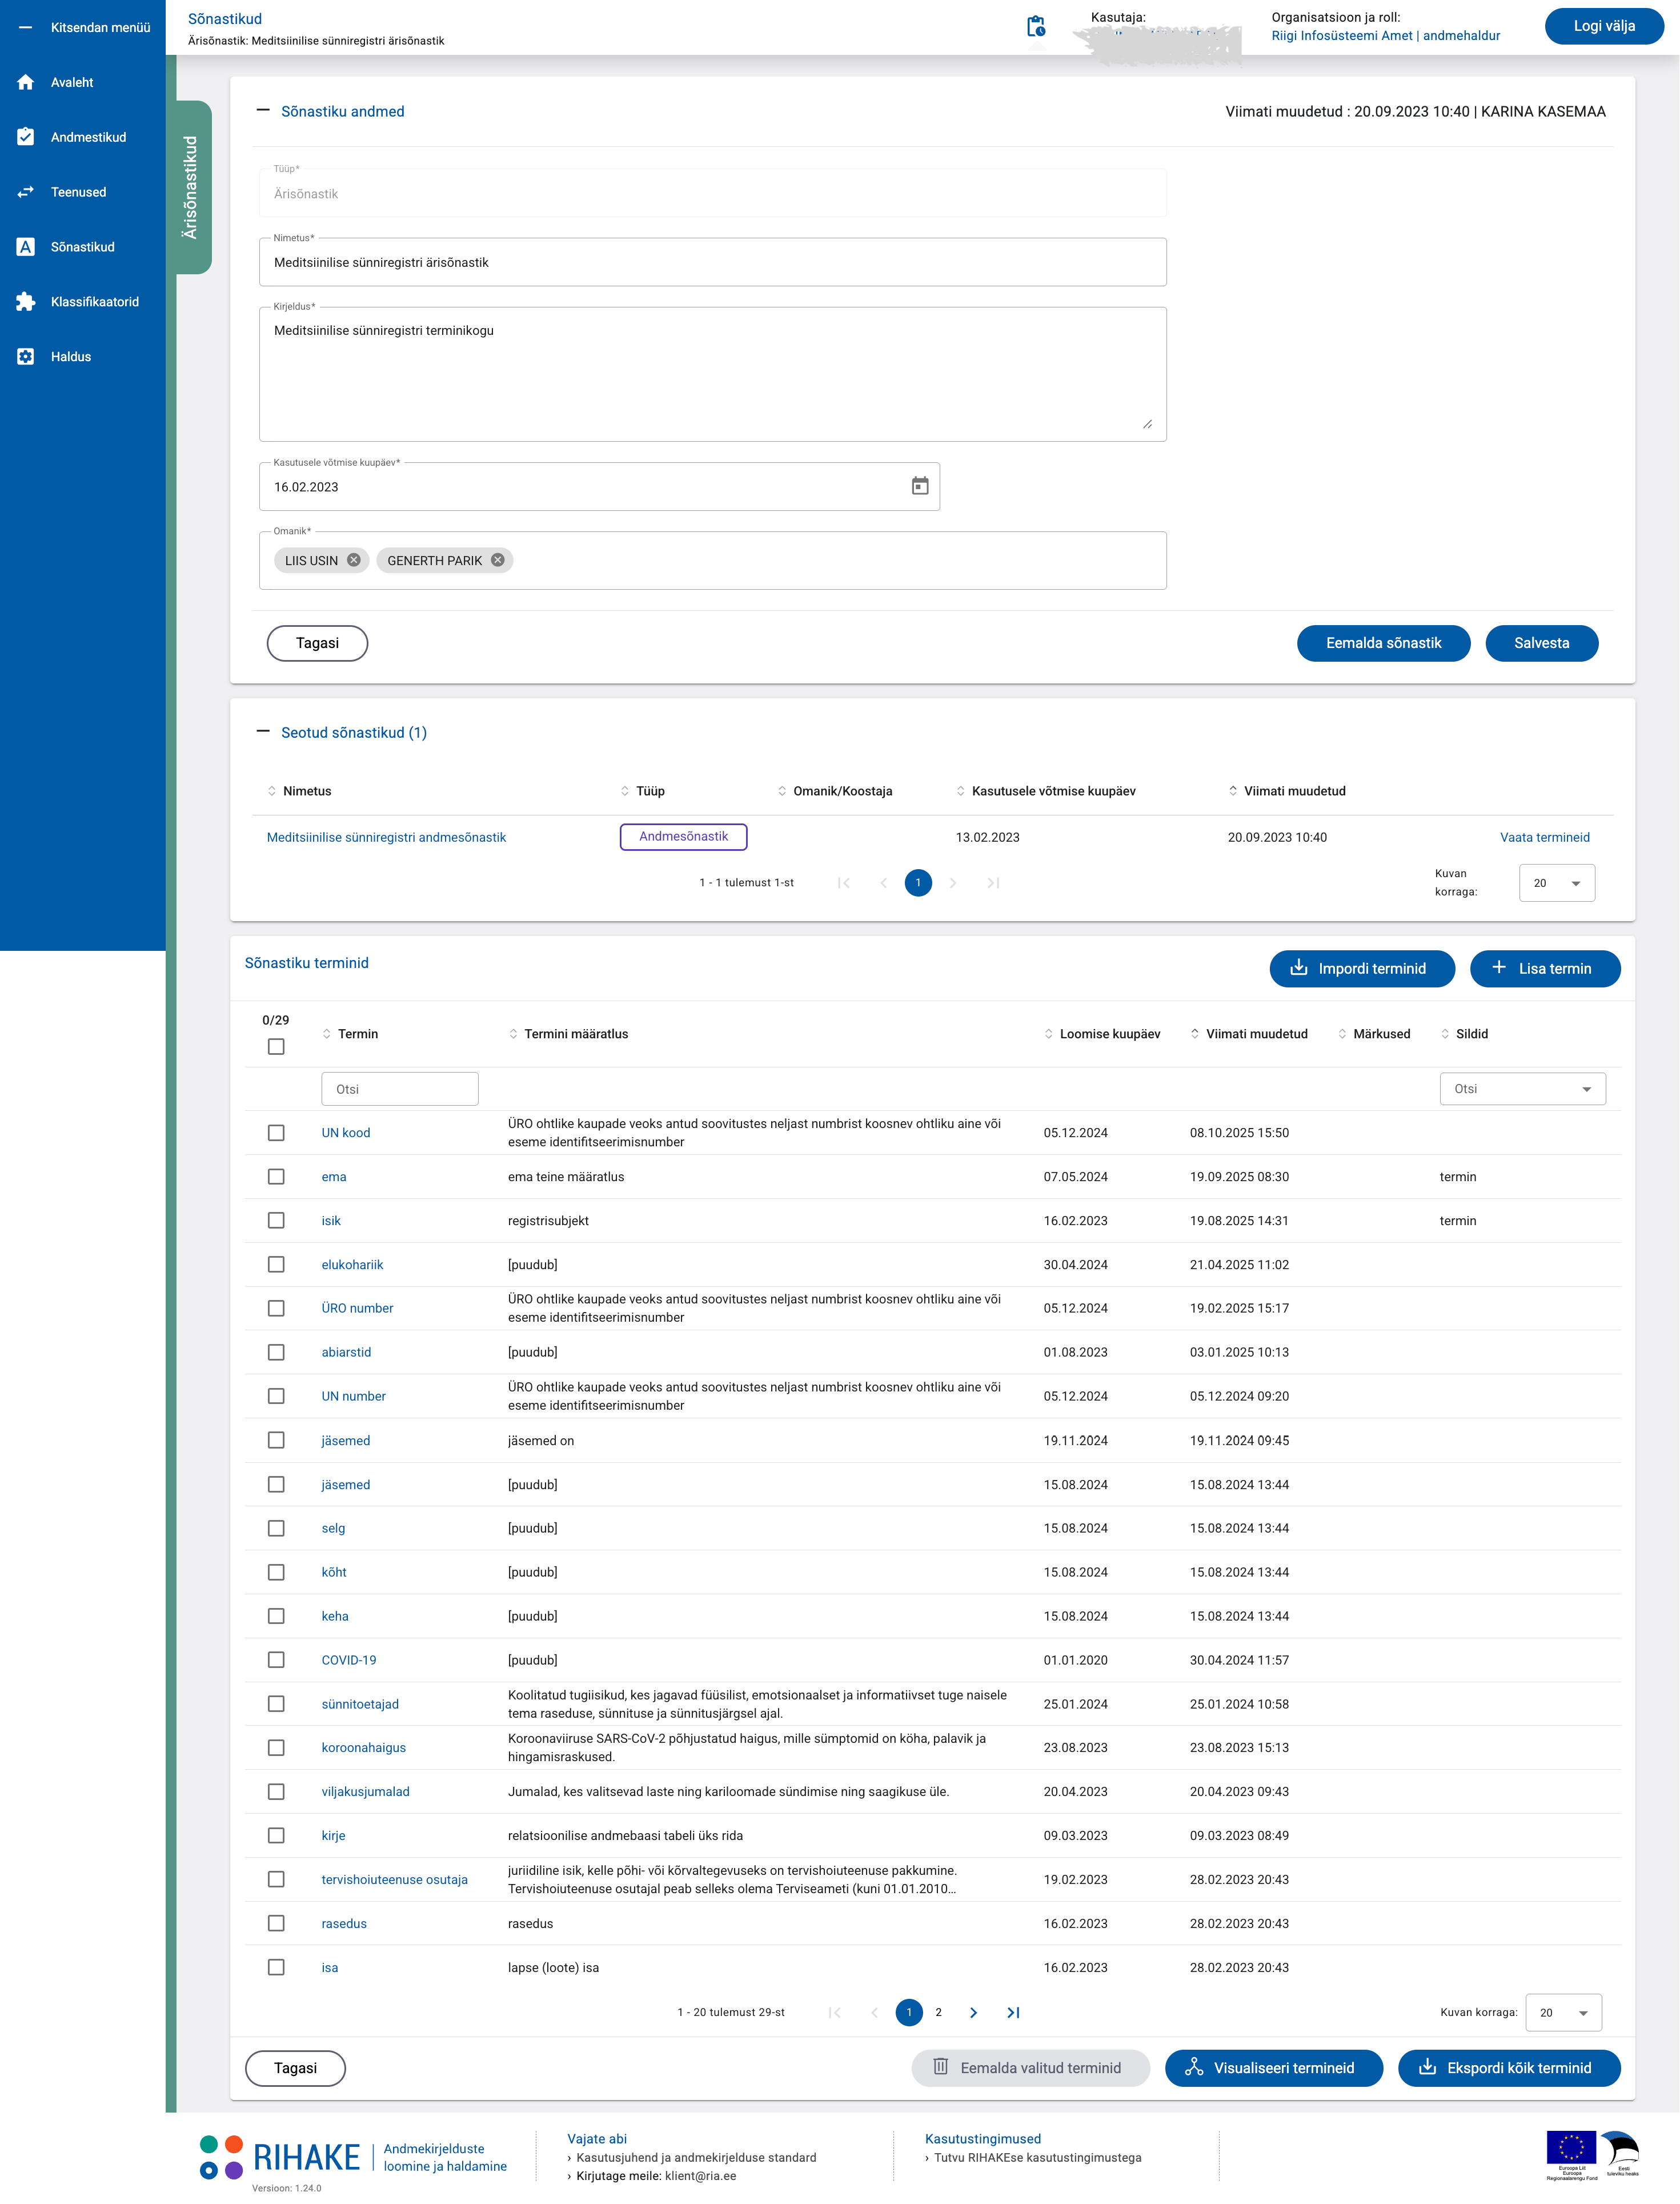This screenshot has width=1680, height=2204.
Task: Remove the LIIS USIN owner chip
Action: [354, 560]
